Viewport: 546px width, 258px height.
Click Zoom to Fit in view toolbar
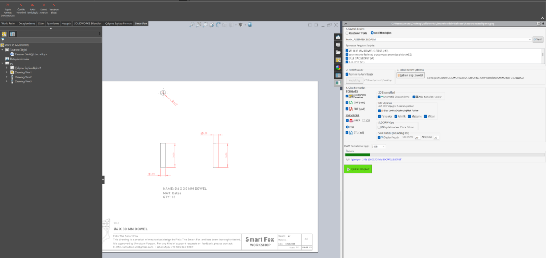(191, 24)
